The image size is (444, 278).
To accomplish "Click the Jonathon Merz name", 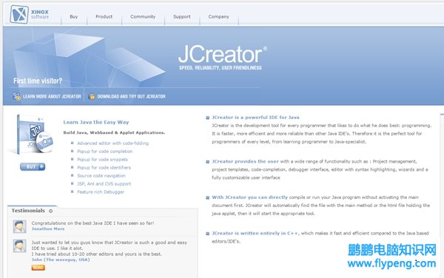I will coord(48,228).
